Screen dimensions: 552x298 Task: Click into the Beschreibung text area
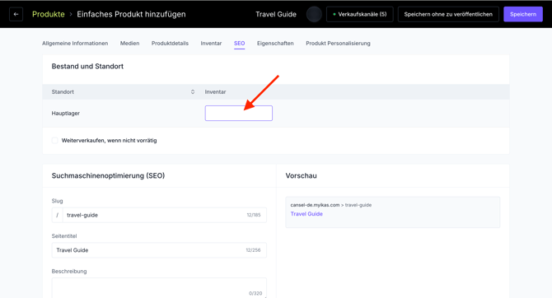[x=159, y=288]
